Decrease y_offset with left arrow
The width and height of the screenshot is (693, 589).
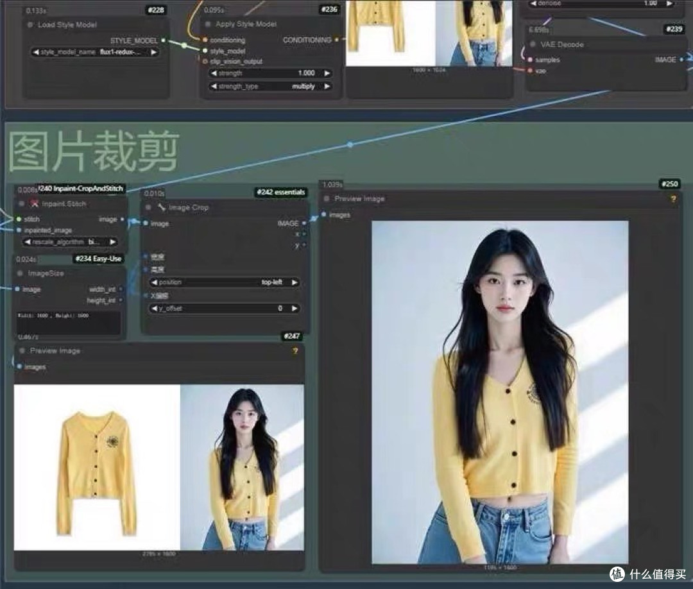pyautogui.click(x=154, y=308)
